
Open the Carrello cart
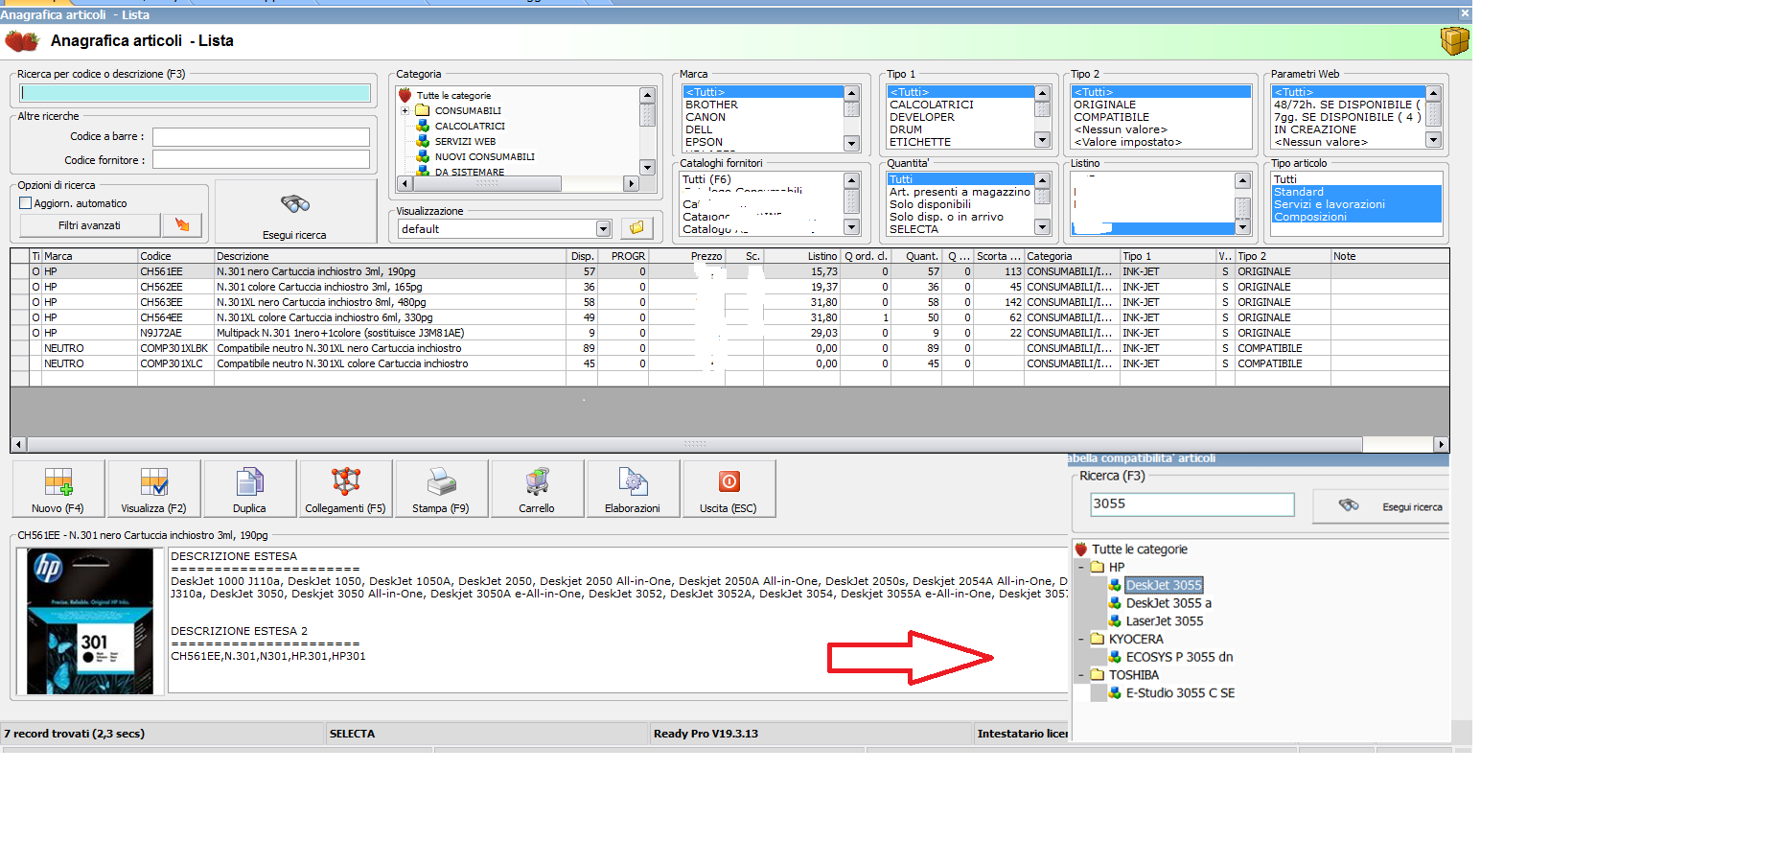[538, 489]
